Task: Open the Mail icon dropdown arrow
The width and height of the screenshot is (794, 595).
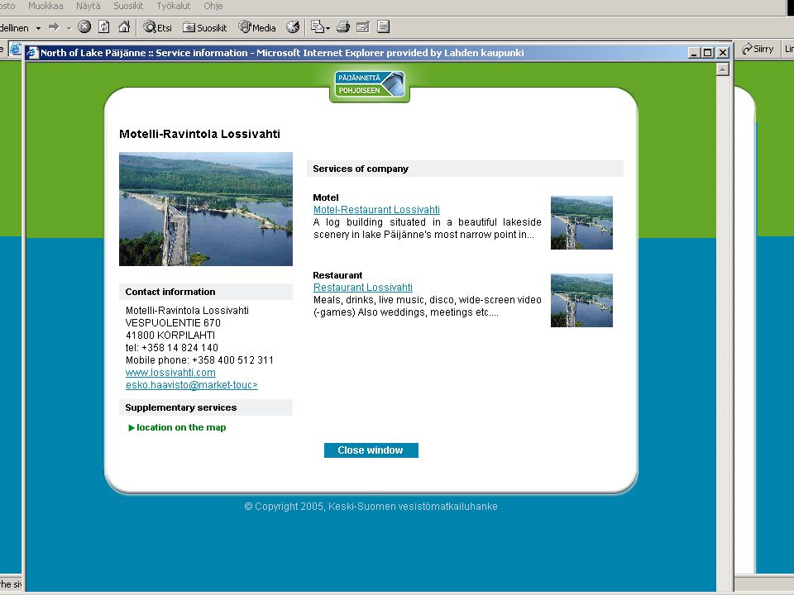Action: point(328,28)
